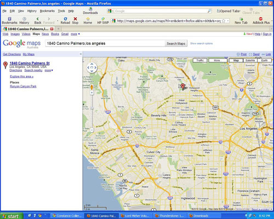Click the Sign in link
This screenshot has width=274, height=219.
pyautogui.click(x=267, y=34)
